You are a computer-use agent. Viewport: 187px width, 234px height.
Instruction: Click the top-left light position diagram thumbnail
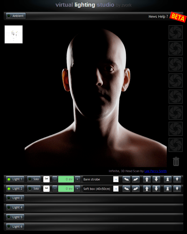(14, 34)
